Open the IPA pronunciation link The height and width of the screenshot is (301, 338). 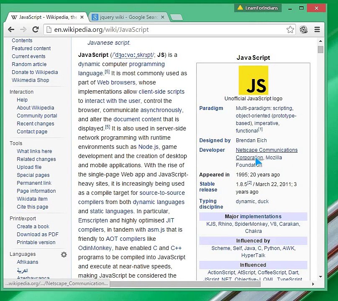133,55
